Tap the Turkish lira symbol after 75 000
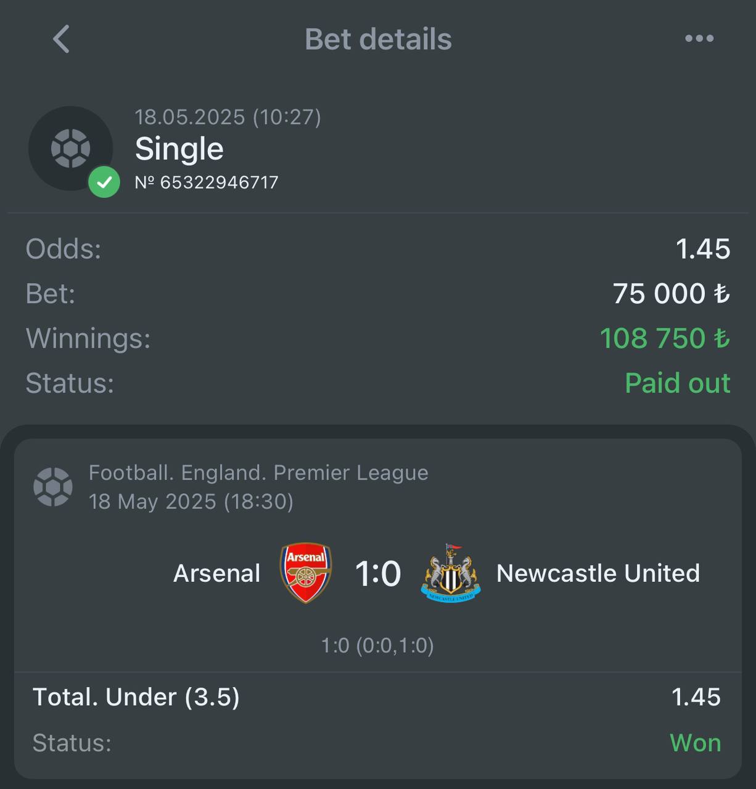Viewport: 756px width, 789px height. (x=721, y=293)
